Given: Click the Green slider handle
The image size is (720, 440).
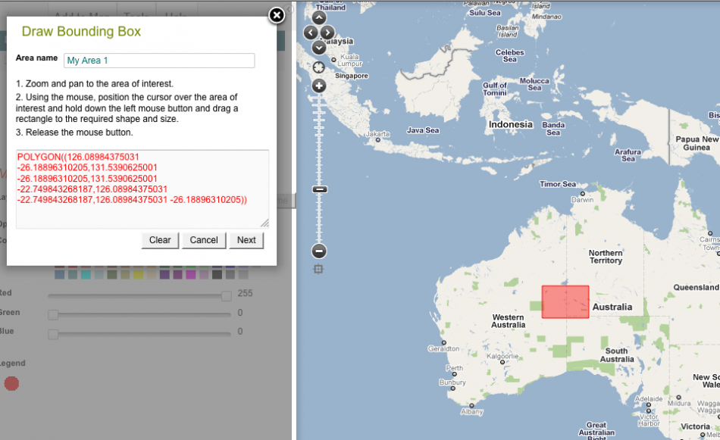Looking at the screenshot, I should pos(53,314).
